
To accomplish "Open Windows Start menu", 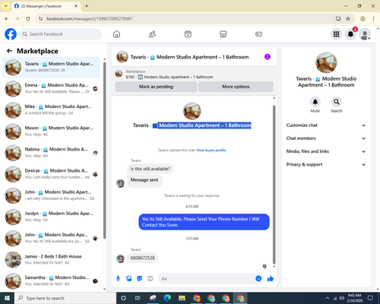I will [7, 298].
